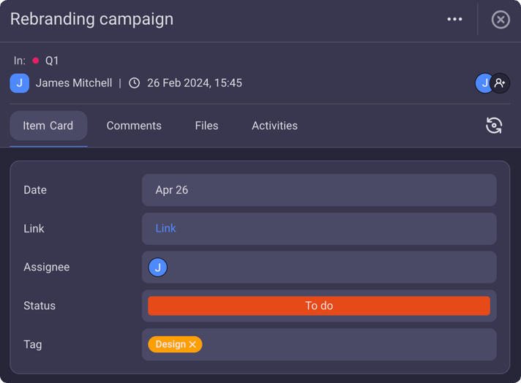521x383 pixels.
Task: Close the Rebranding campaign panel
Action: point(501,20)
